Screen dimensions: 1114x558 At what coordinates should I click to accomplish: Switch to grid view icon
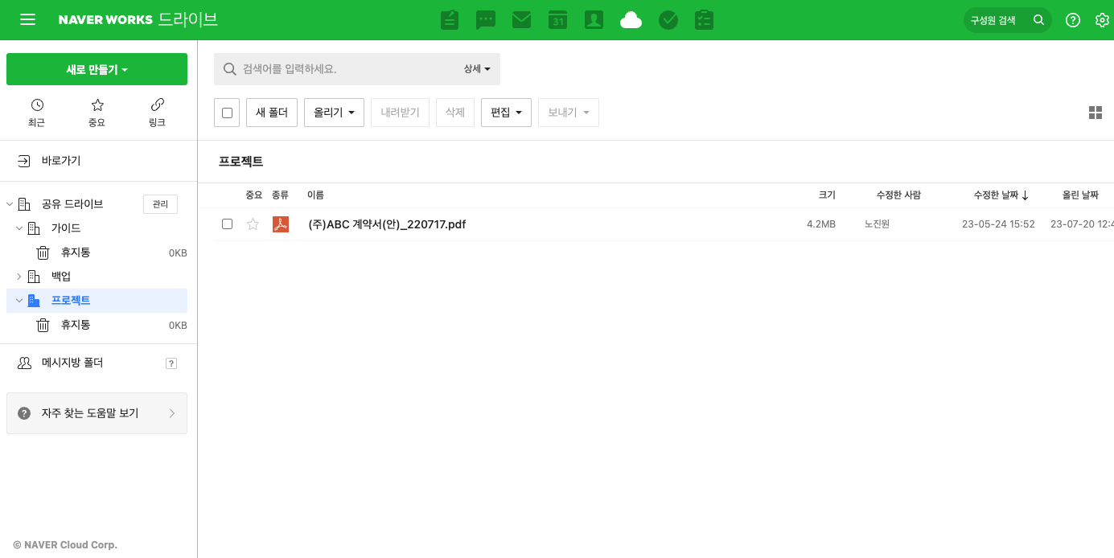(x=1095, y=113)
